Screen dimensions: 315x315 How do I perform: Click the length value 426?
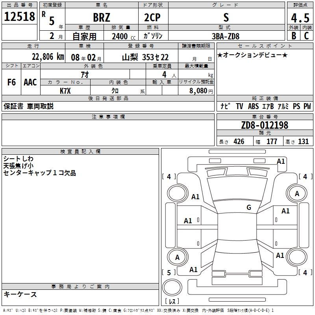pyautogui.click(x=239, y=141)
